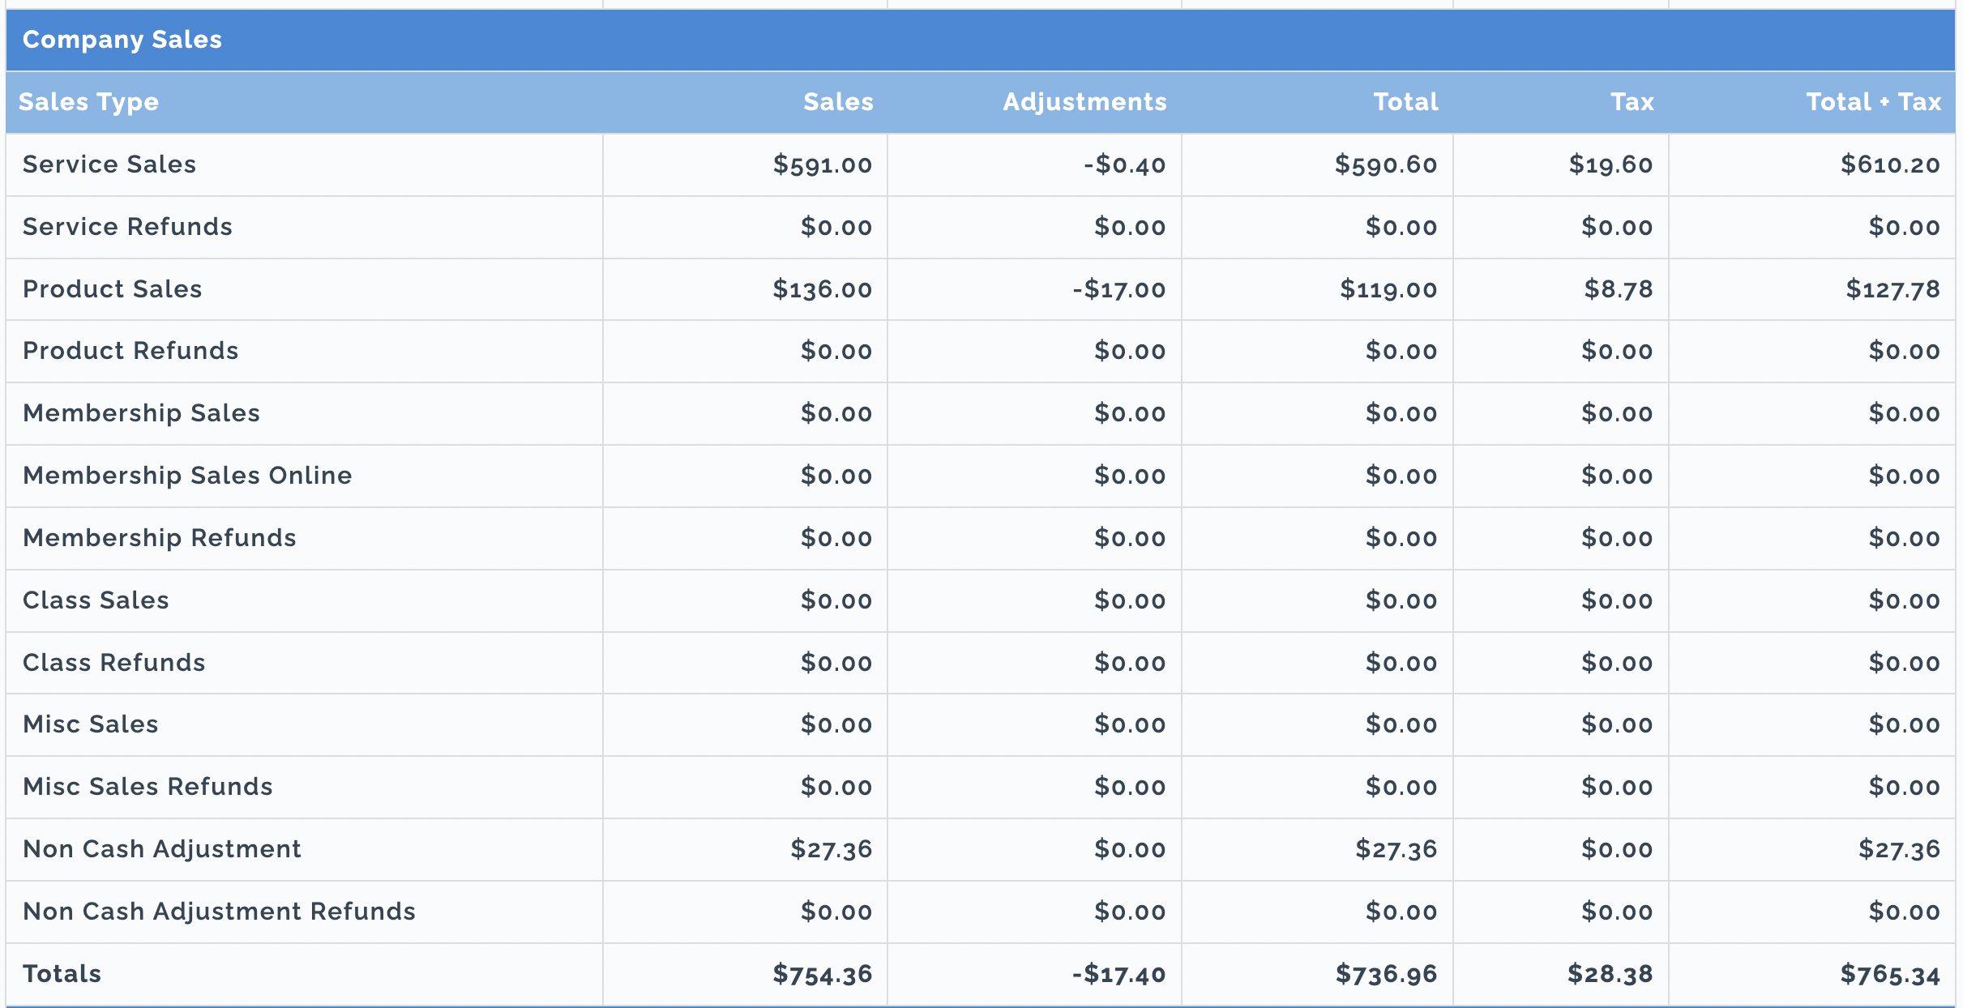Click the Company Sales table title
This screenshot has width=1963, height=1008.
point(122,40)
